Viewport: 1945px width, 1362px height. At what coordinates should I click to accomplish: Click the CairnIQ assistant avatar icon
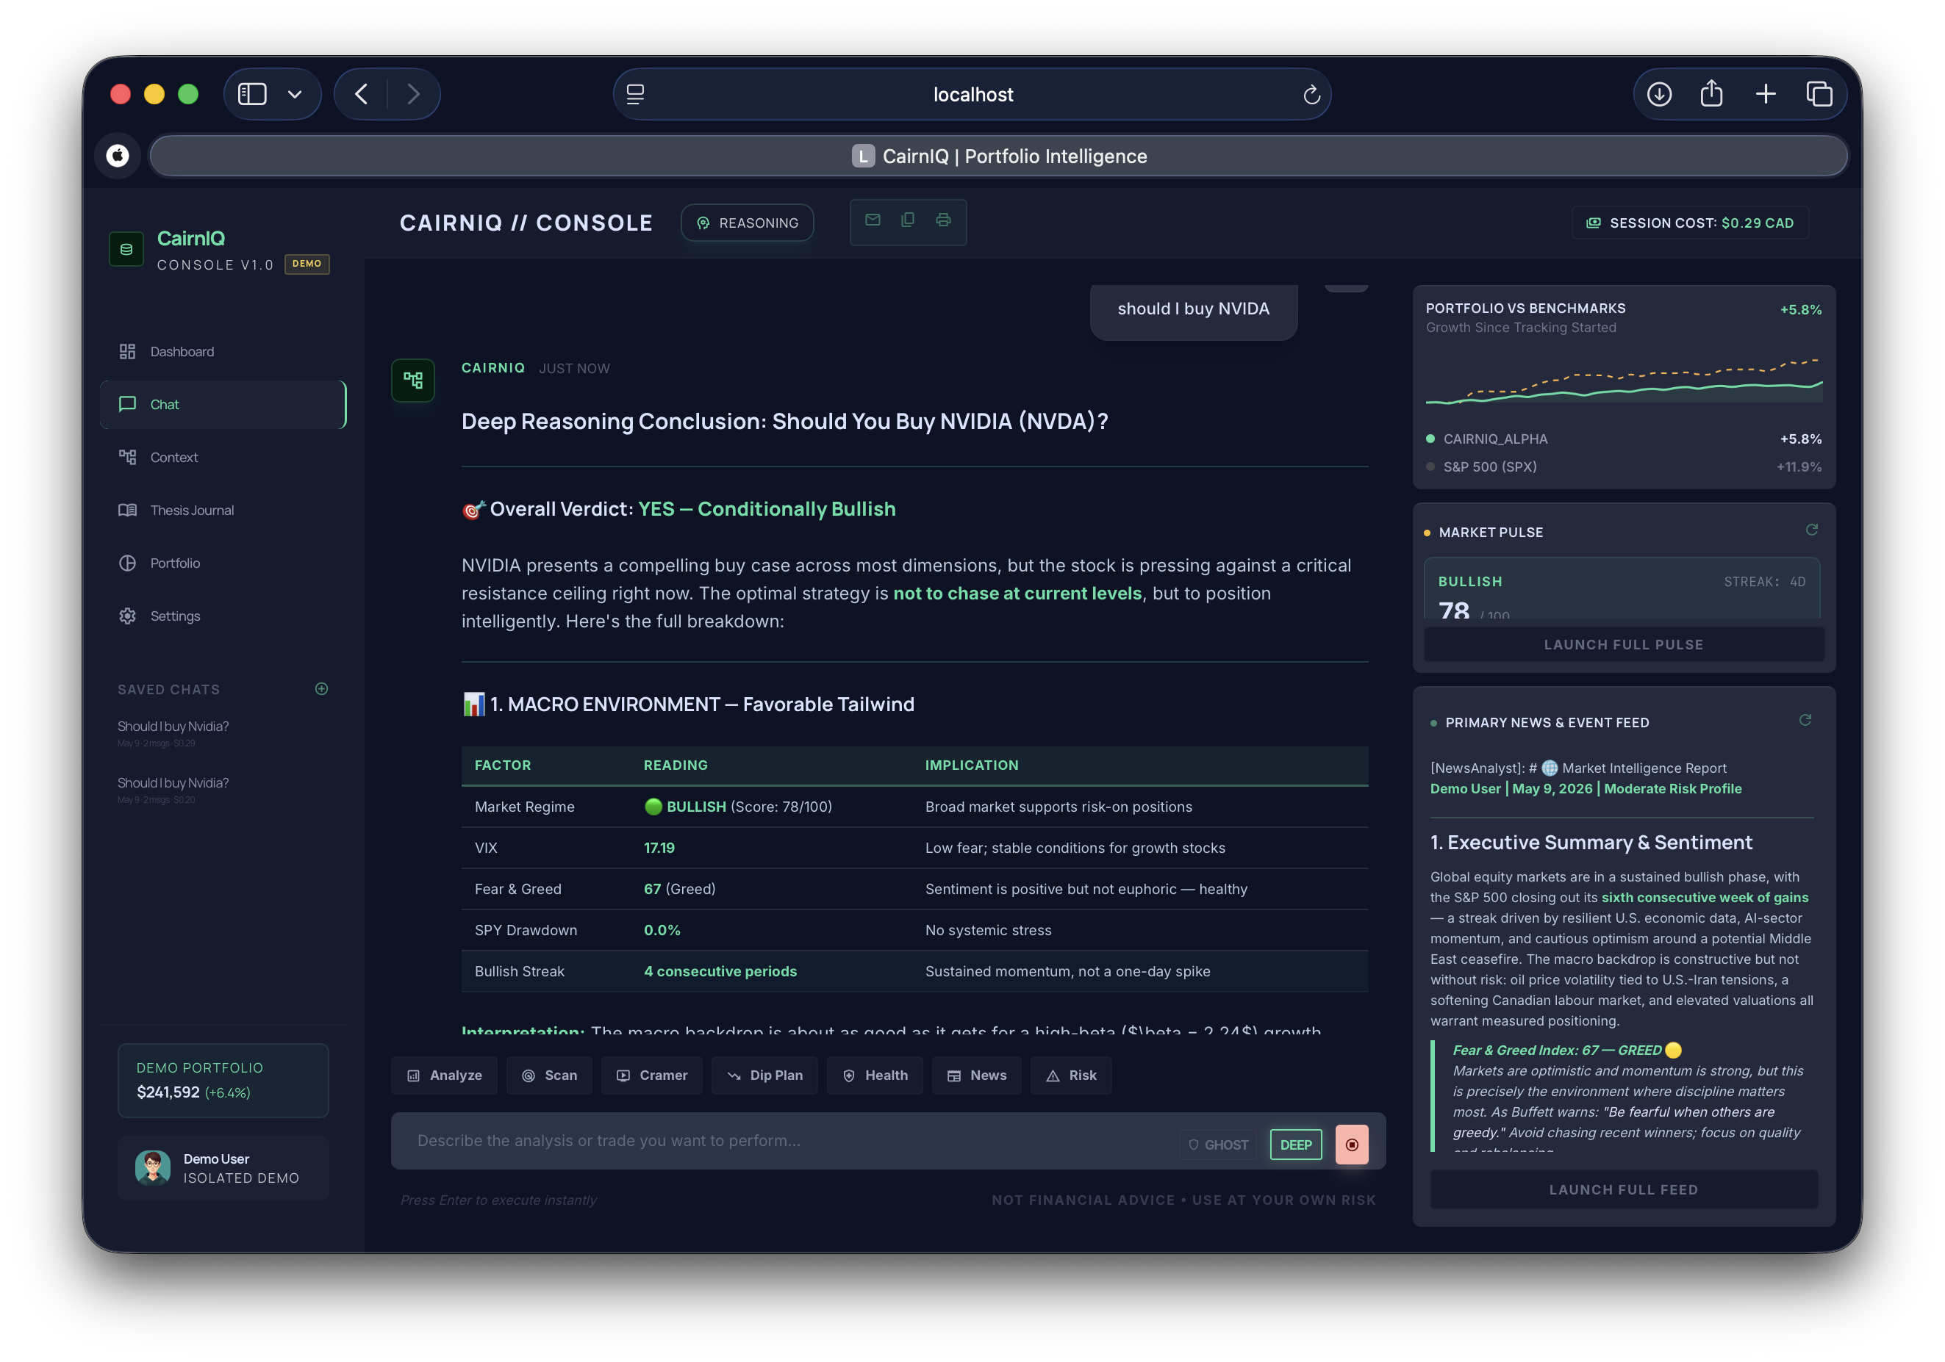coord(412,380)
